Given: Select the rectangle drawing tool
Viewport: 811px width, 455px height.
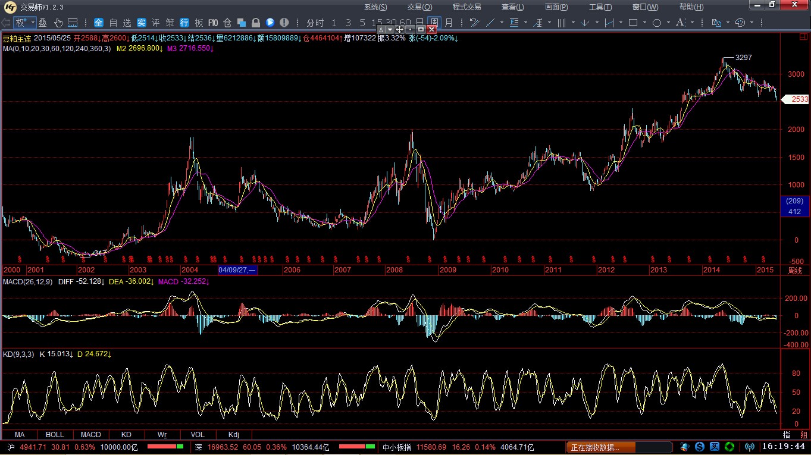Looking at the screenshot, I should point(633,23).
